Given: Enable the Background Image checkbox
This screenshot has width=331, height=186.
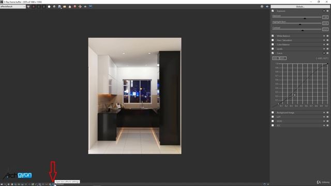Looking at the screenshot, I should click(x=273, y=113).
